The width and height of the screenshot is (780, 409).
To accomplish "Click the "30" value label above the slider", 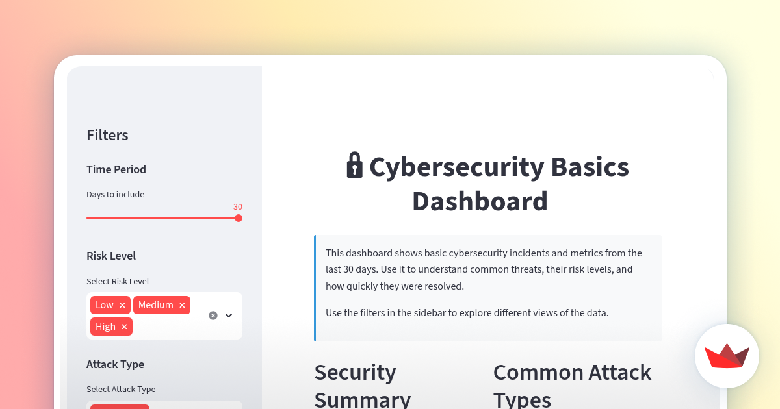I will (x=238, y=207).
